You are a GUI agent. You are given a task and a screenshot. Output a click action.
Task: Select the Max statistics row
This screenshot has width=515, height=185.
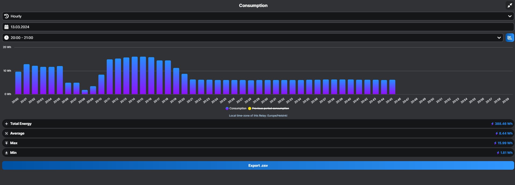tap(14, 143)
